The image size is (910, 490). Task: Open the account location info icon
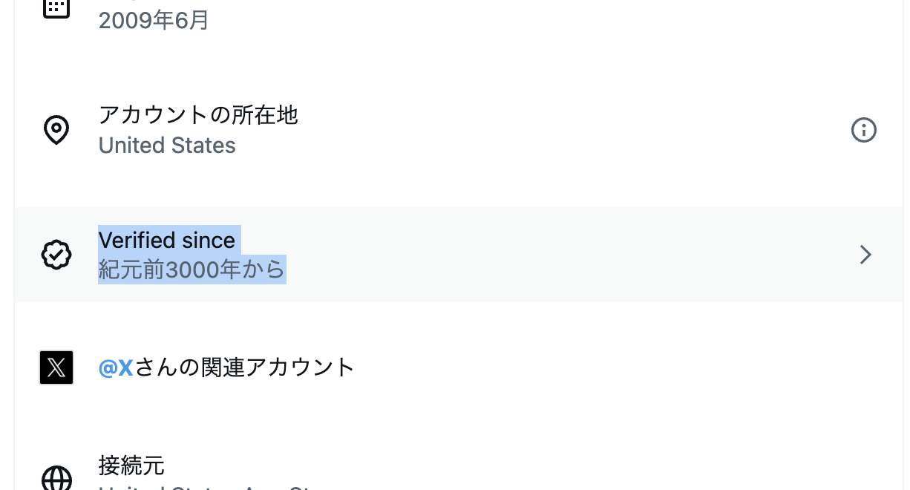[863, 131]
